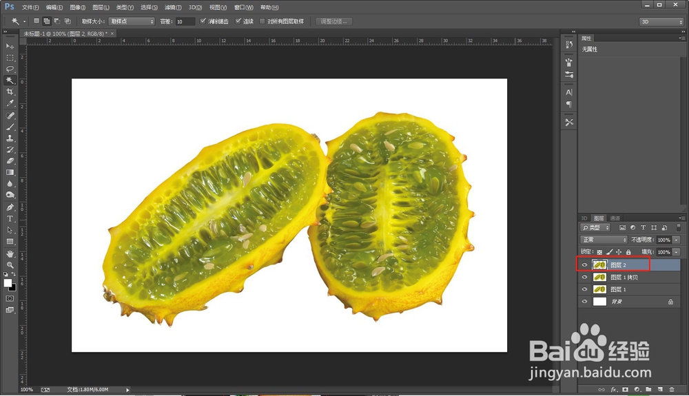Open the 取样大小 sample size dropdown

click(x=132, y=21)
